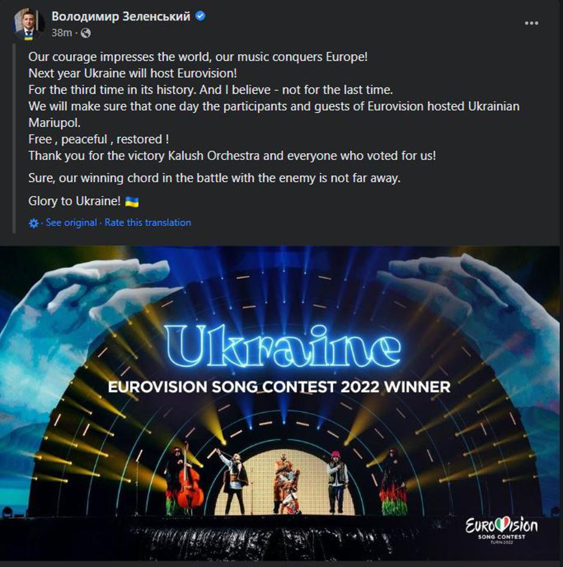
Task: Click the neon Ukraine title in image
Action: pos(282,347)
